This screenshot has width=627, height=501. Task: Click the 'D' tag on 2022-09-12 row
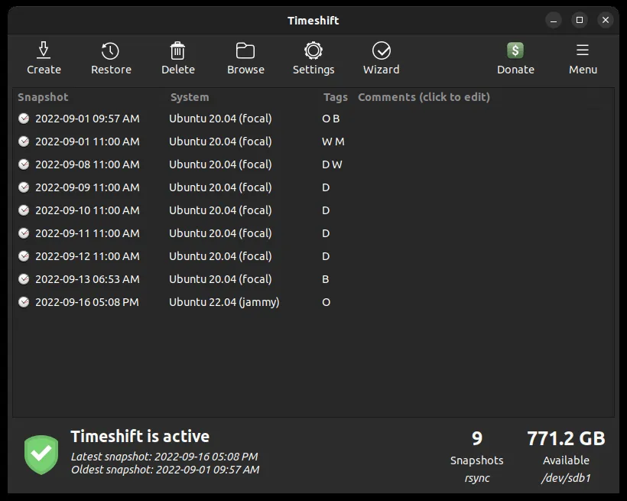click(326, 256)
